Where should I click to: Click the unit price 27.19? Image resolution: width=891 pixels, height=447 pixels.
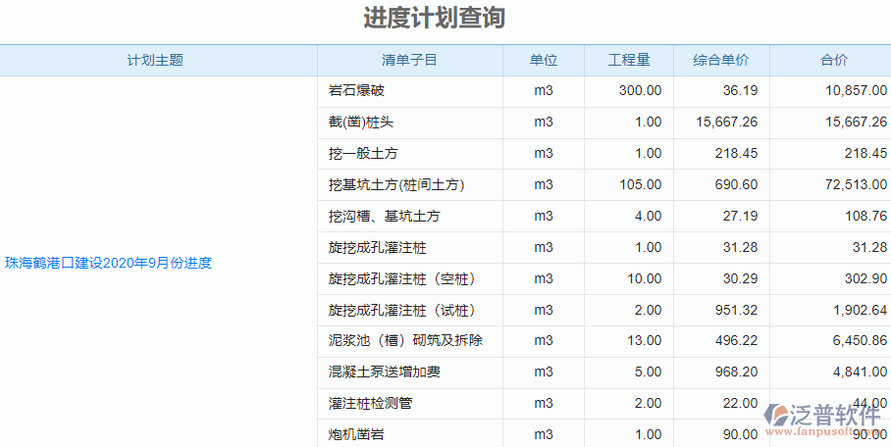pyautogui.click(x=740, y=216)
